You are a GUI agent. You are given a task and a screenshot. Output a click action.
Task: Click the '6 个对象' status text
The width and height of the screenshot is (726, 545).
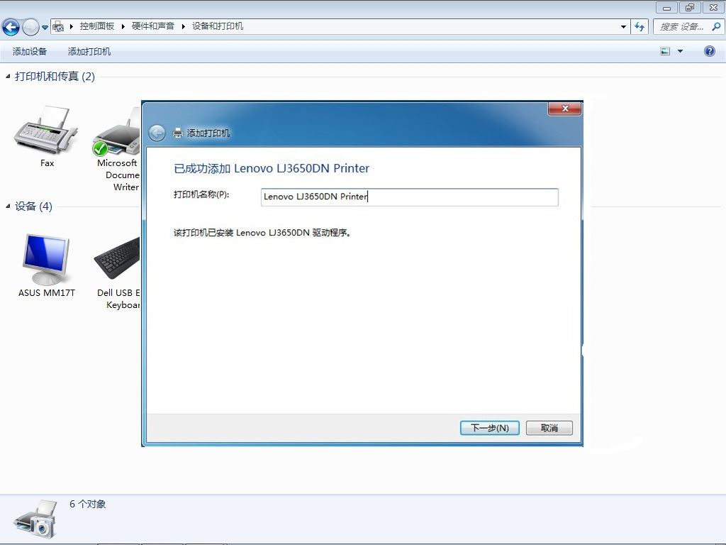[87, 504]
